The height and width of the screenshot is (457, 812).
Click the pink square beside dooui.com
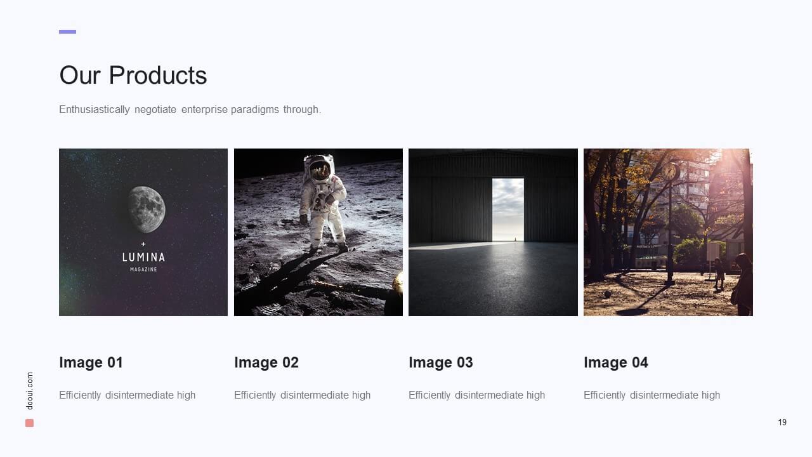29,423
